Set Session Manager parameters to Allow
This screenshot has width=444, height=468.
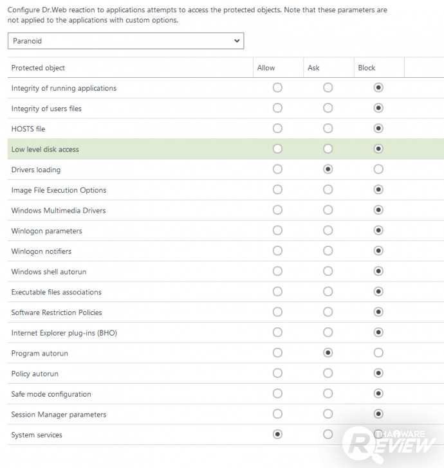tap(277, 415)
